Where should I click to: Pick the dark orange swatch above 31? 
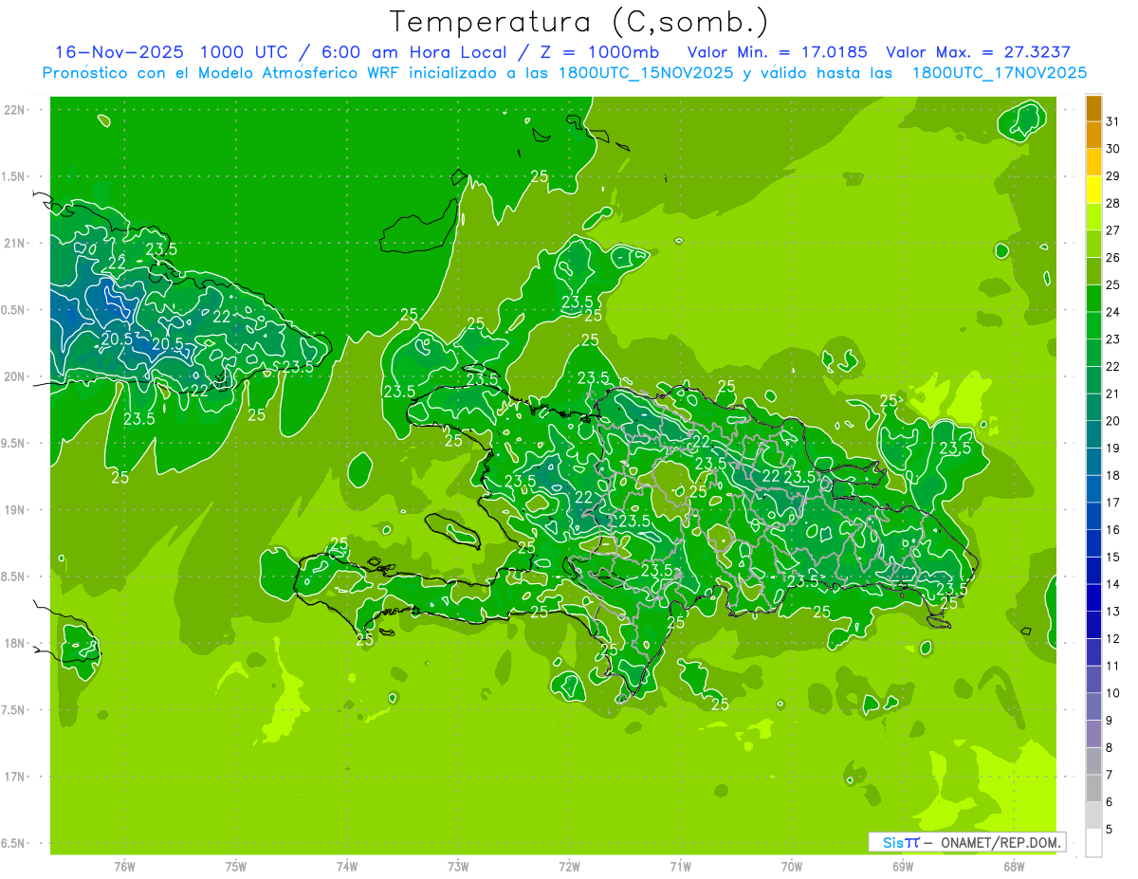[x=1094, y=109]
